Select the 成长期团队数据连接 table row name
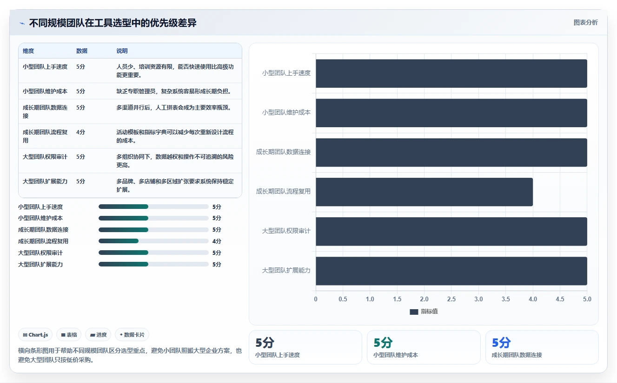This screenshot has width=617, height=383. coord(45,111)
